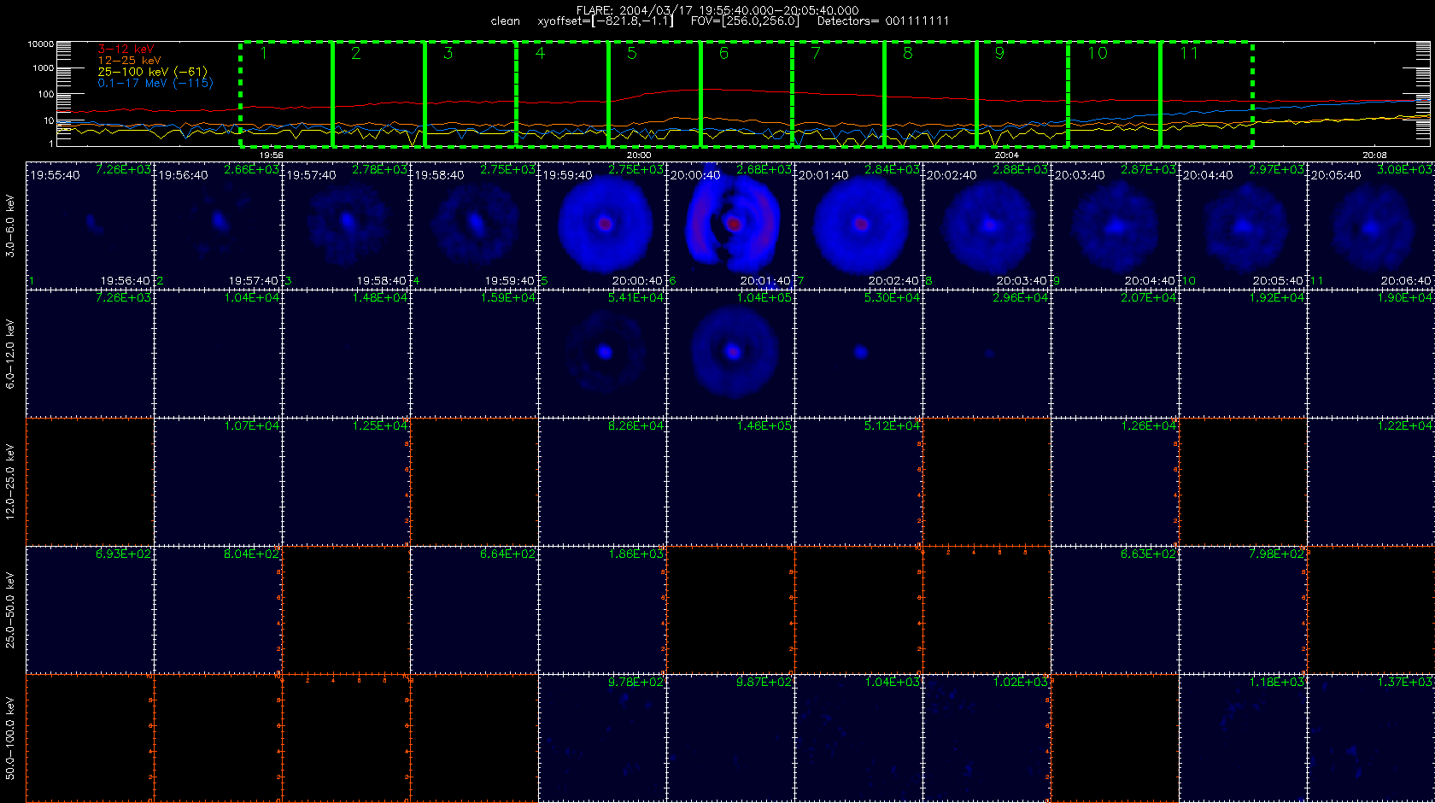Select time interval 3 in the light curve
Viewport: 1435px width, 803px height.
click(471, 94)
